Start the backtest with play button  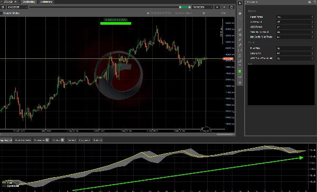click(217, 7)
